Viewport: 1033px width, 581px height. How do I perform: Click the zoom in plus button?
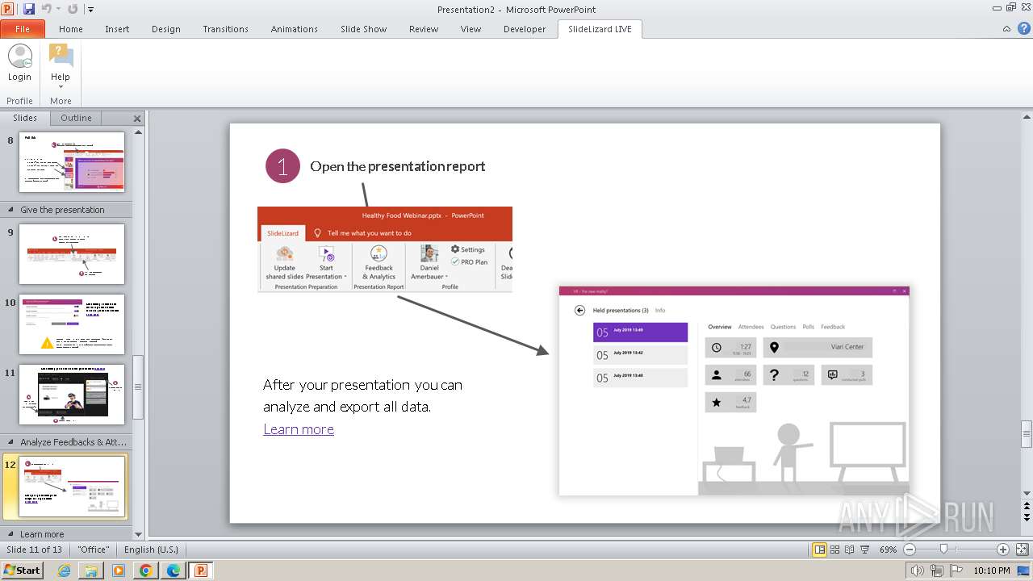(x=1003, y=550)
